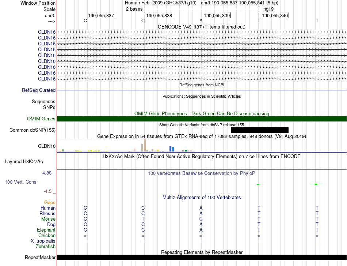Click the Scale label in the ruler
This screenshot has width=347, height=266.
(49, 9)
